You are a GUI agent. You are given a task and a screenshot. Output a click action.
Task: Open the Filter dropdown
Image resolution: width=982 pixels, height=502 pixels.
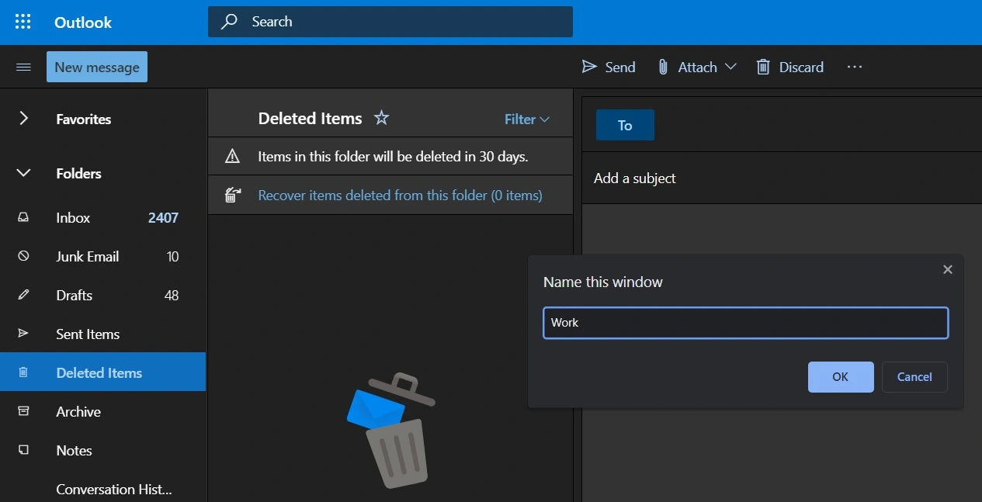point(526,119)
